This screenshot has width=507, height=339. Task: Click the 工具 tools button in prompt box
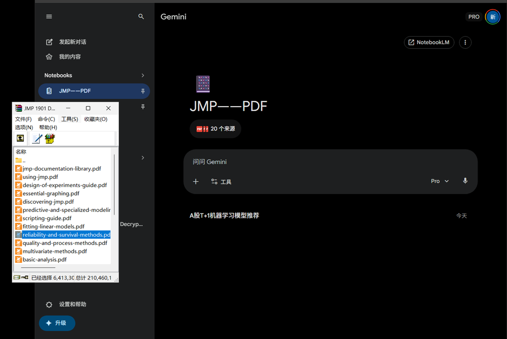click(221, 181)
